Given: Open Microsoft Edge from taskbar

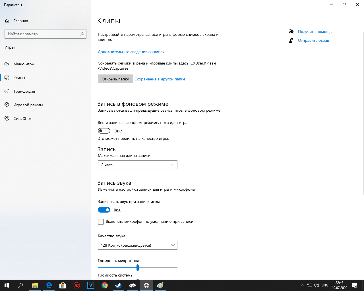Looking at the screenshot, I should coord(49,285).
